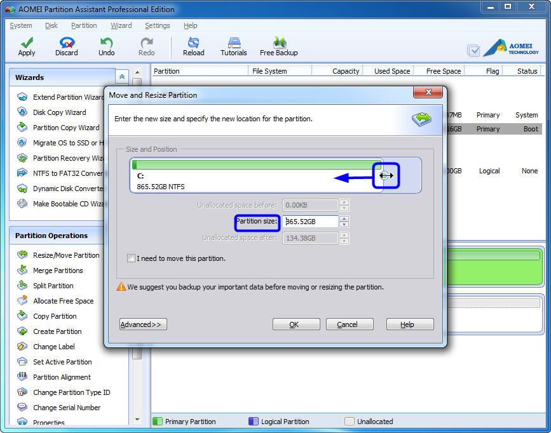Open the Partition menu
Screen dimensions: 551x433
point(84,25)
